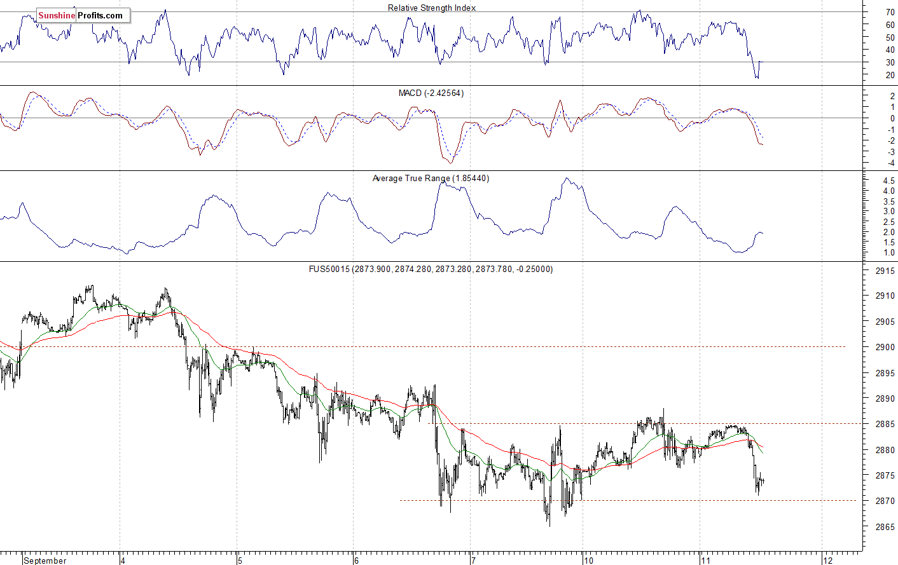Click the date axis label 7
Image resolution: width=898 pixels, height=565 pixels.
[473, 561]
